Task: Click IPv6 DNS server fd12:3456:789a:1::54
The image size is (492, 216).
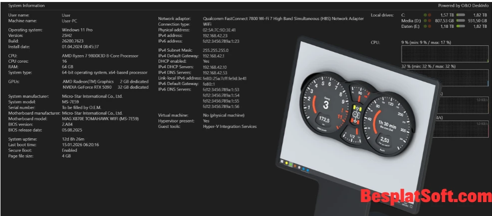Action: (221, 95)
